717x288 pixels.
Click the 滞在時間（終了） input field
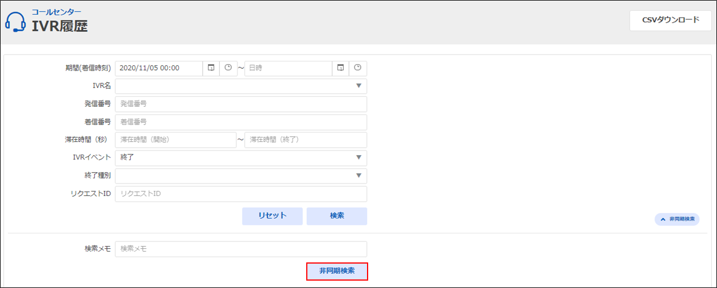[x=306, y=140]
